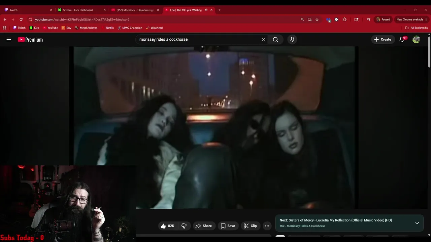Go to YouTube Premium home logo

tap(30, 39)
